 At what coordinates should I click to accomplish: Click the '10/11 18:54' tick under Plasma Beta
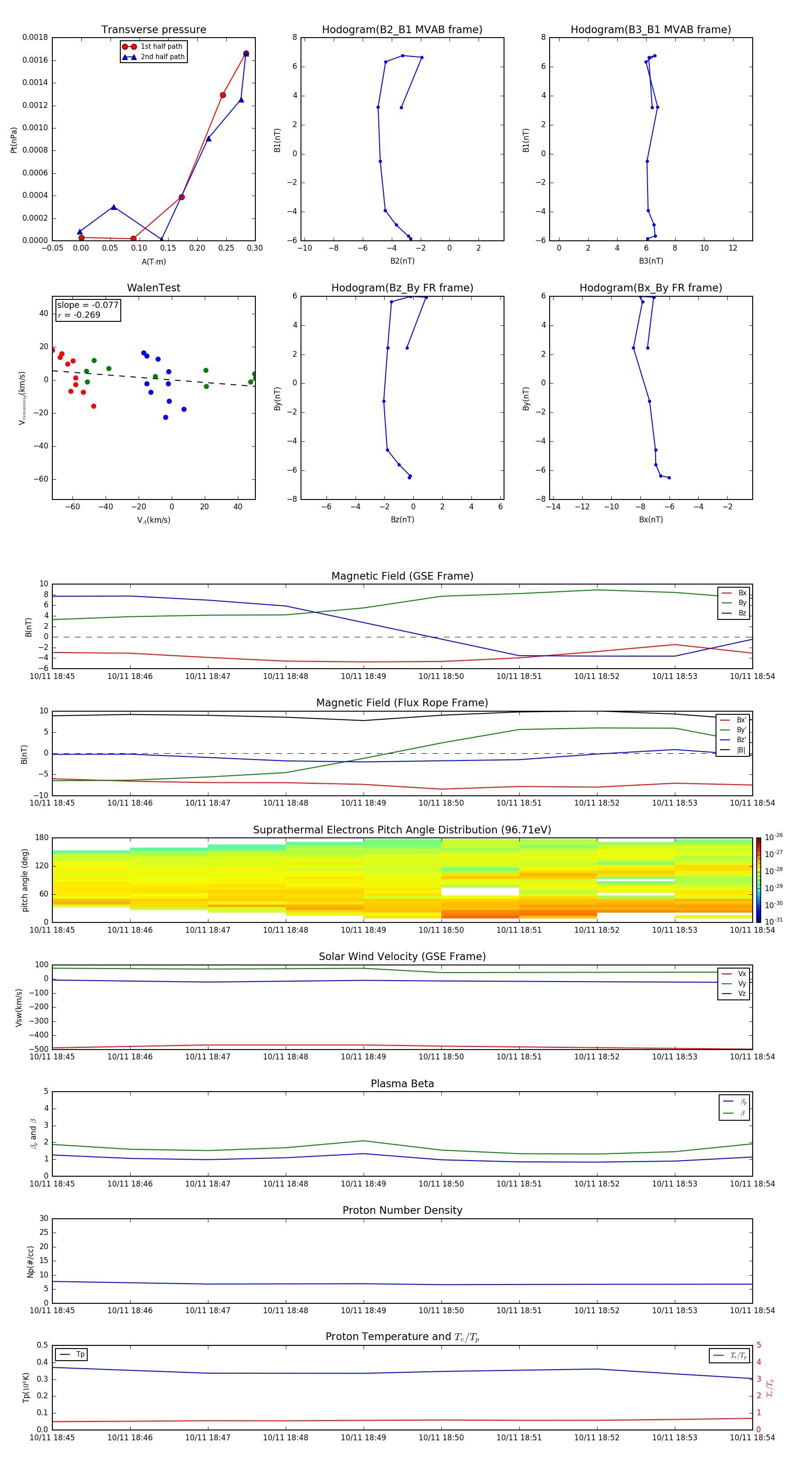click(752, 1183)
